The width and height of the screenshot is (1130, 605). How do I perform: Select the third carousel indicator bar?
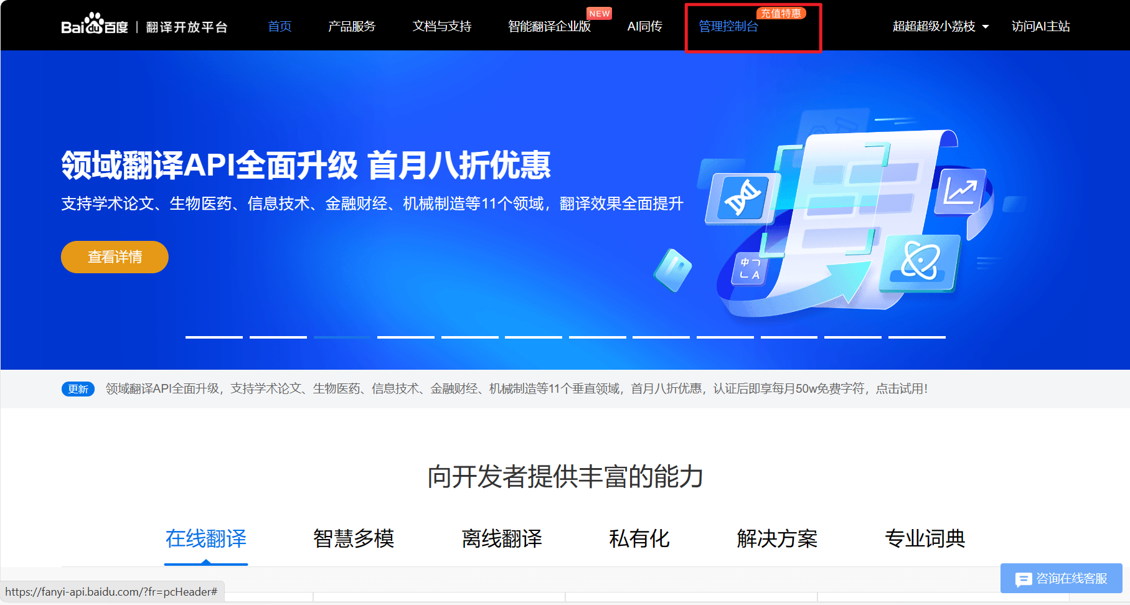click(342, 337)
